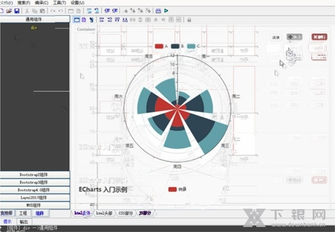The image size is (335, 232).
Task: Click the white edit button
Action: pos(276,37)
